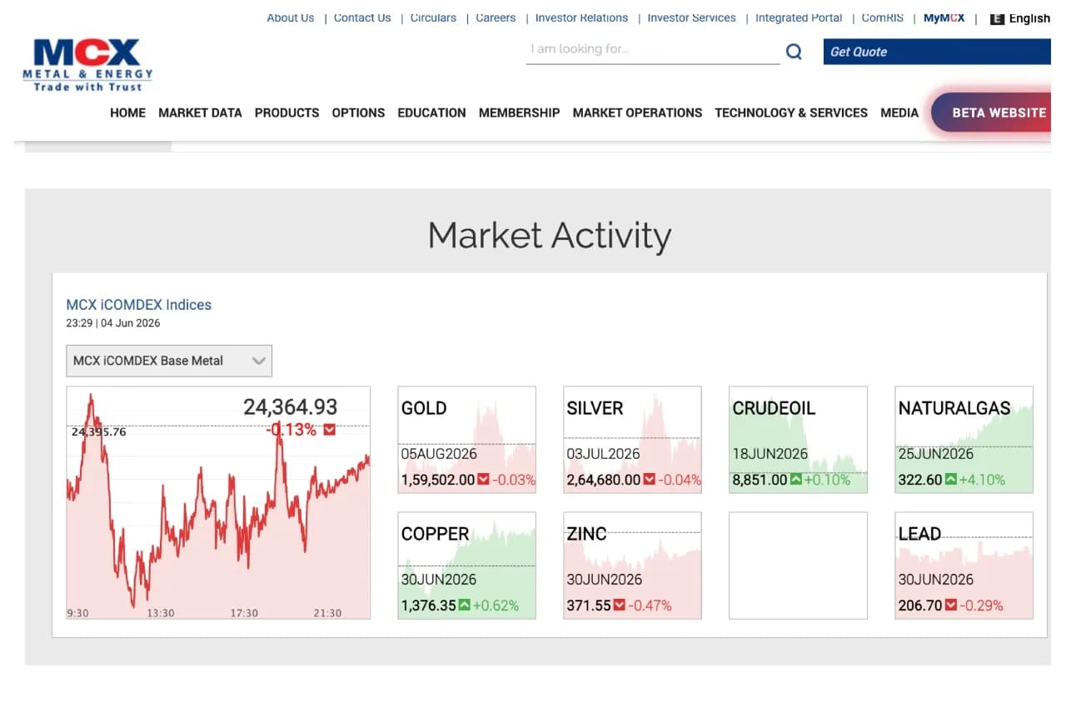Viewport: 1066px width, 708px height.
Task: Click the CRUDEOIL expiry date 18JUN2026
Action: tap(770, 454)
